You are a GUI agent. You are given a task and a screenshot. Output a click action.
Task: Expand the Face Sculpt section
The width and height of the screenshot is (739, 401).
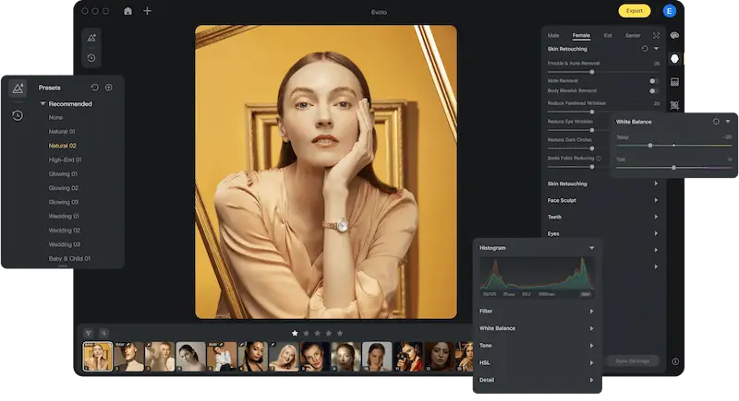[x=602, y=200]
